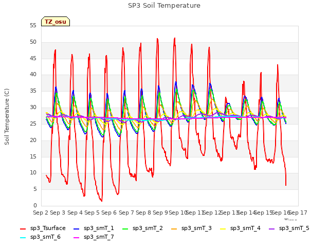Click the Sep 6 x-axis tick label

109,213
